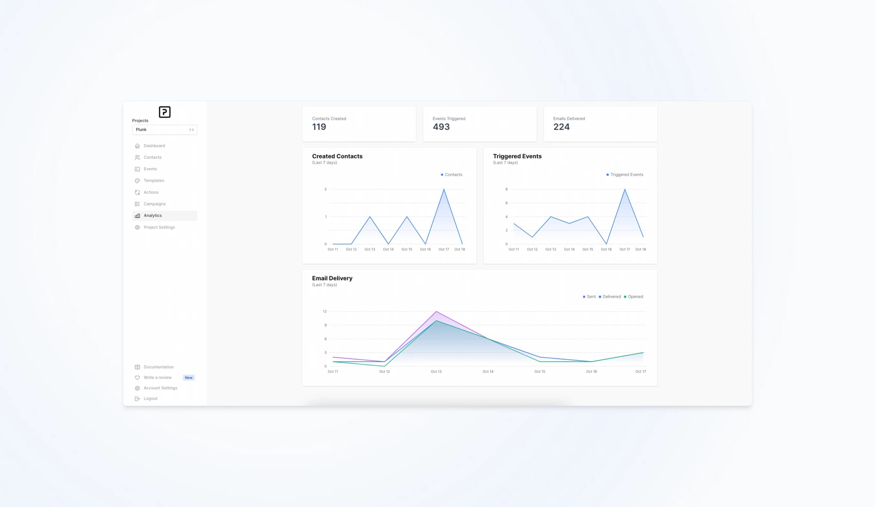Click the Logout menu item

pos(150,398)
